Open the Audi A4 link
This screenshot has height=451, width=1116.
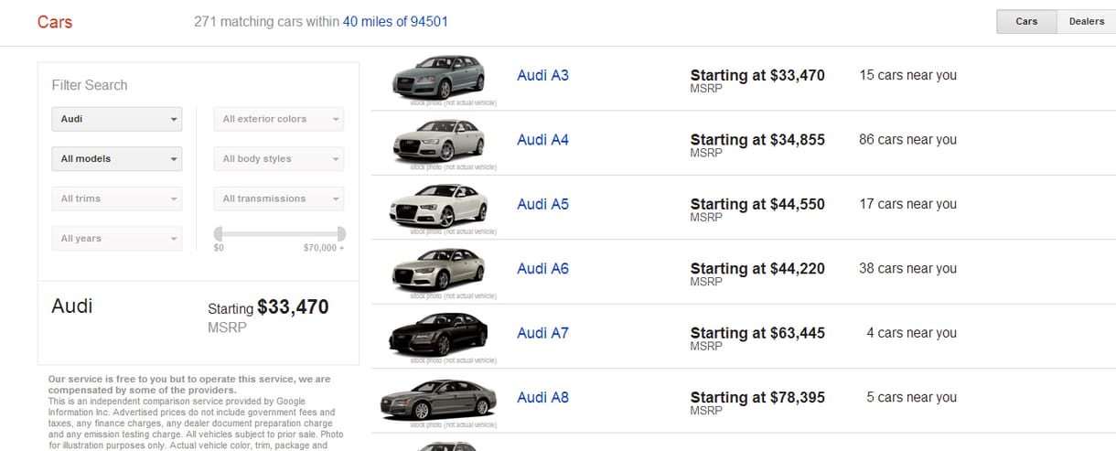[542, 140]
